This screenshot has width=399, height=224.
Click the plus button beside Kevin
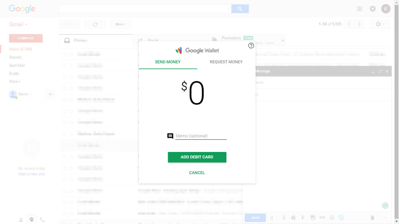50,94
